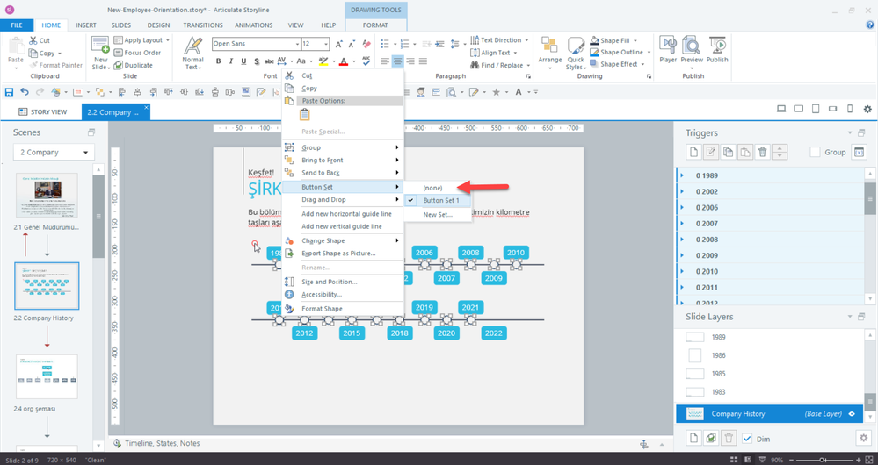Expand the 0 1989 trigger group
The width and height of the screenshot is (878, 465).
coord(683,175)
